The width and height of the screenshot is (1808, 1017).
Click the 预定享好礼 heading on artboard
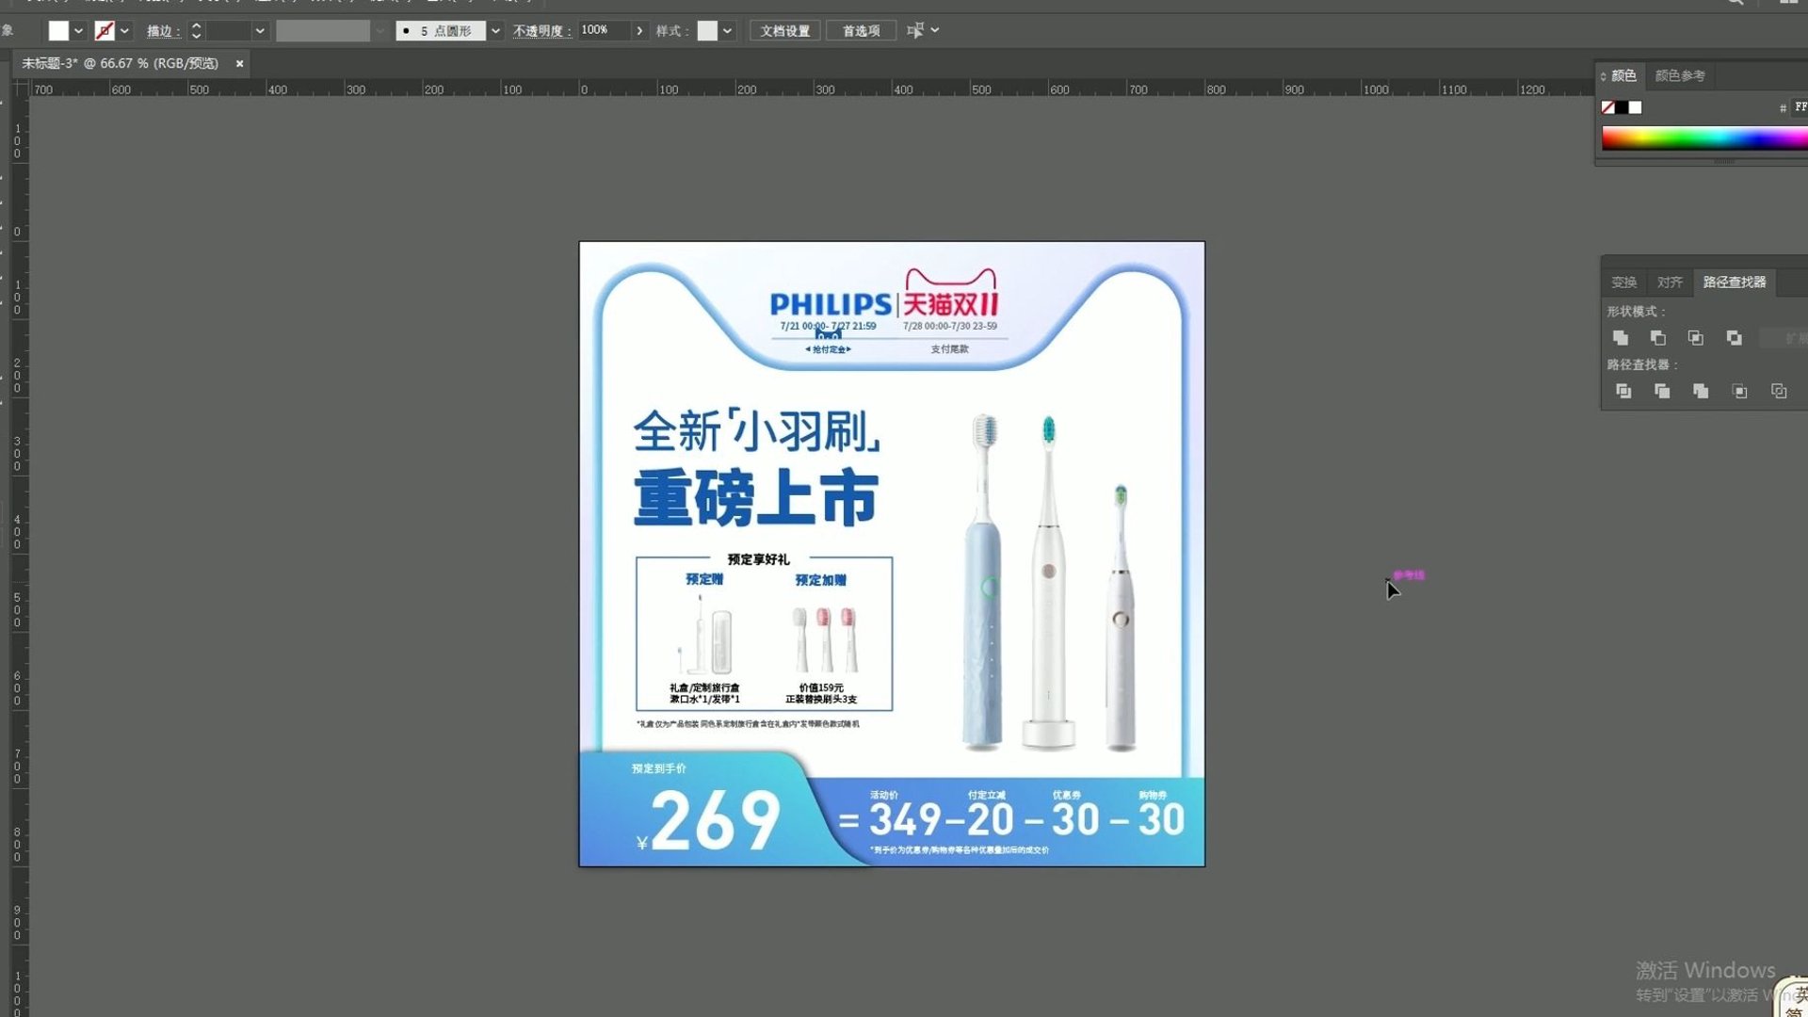tap(759, 559)
